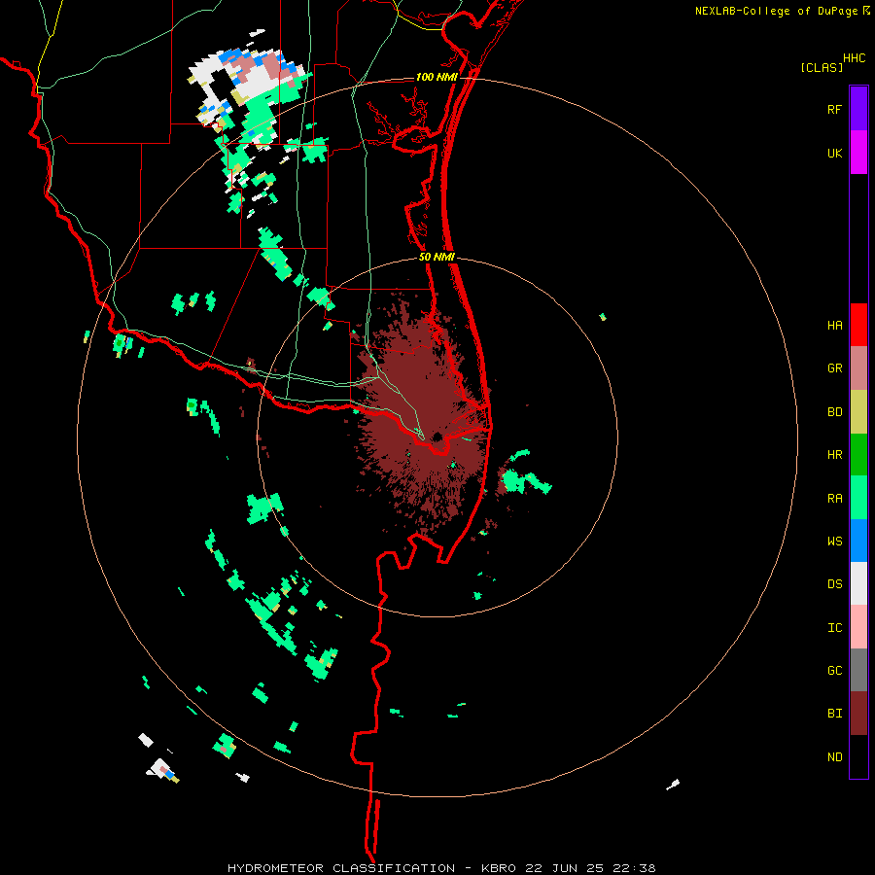Screen dimensions: 875x875
Task: Click the UK legend label
Action: (834, 153)
